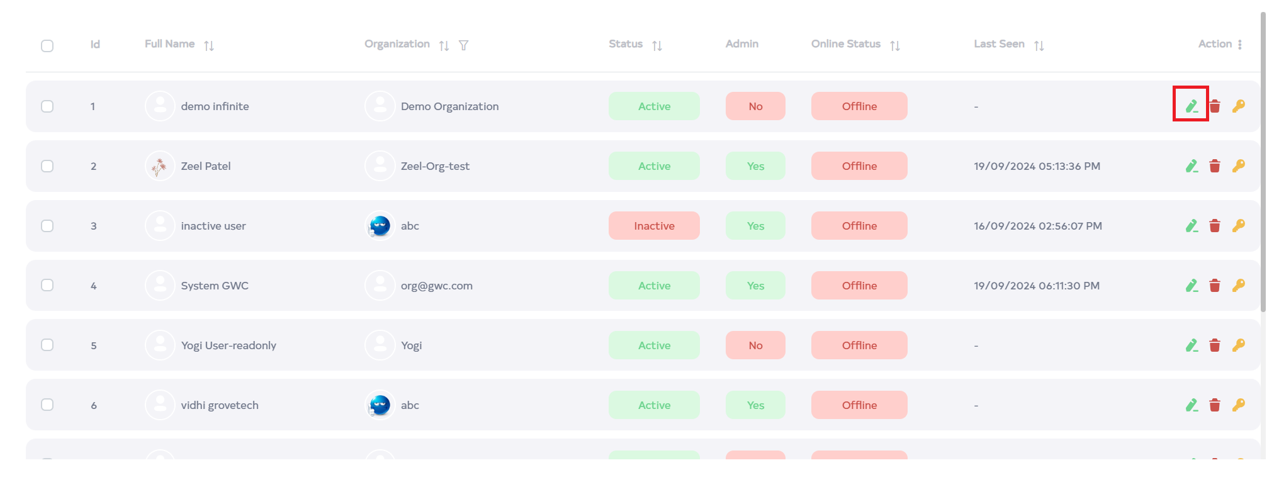Click key icon for inactive user
Image resolution: width=1279 pixels, height=487 pixels.
click(x=1238, y=226)
